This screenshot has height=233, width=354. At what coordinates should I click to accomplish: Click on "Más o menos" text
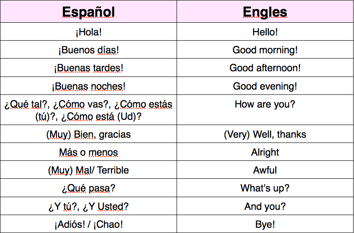(x=88, y=153)
